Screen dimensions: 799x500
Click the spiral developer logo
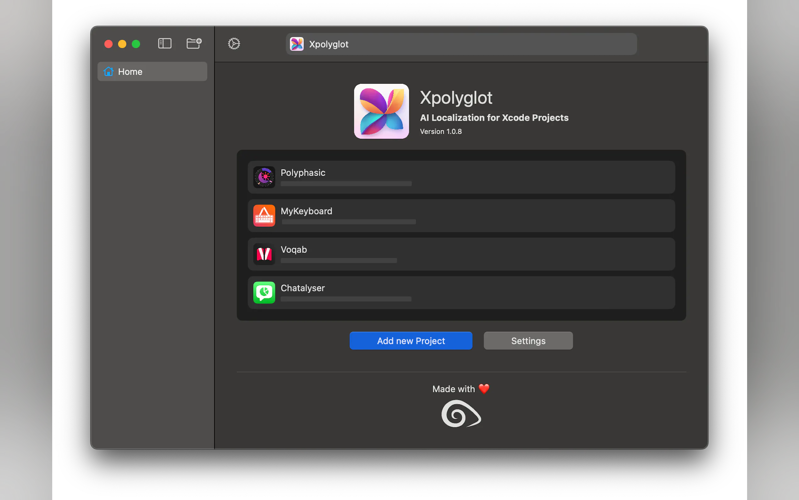pos(461,414)
